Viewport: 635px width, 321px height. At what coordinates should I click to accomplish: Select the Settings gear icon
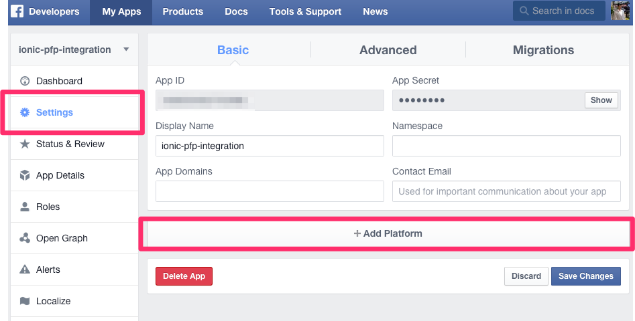[x=25, y=112]
